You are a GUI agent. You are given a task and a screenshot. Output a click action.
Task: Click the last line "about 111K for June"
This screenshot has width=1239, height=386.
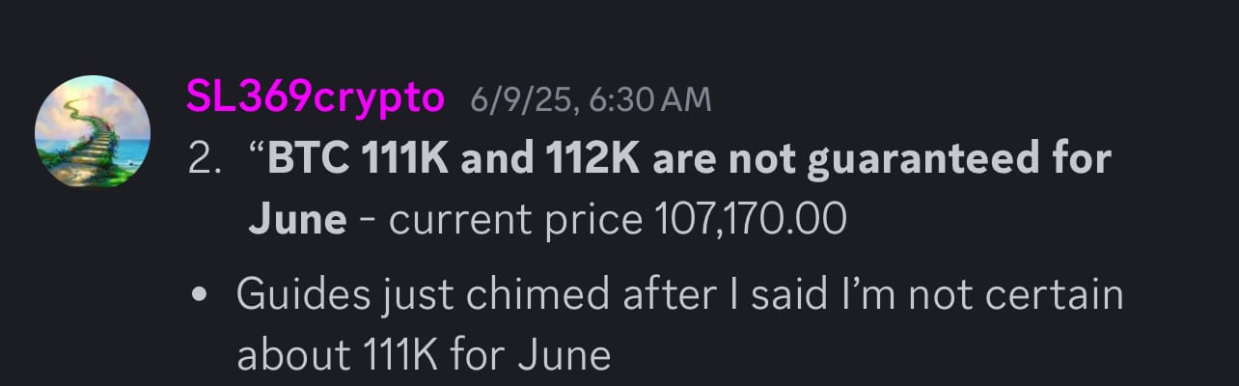tap(424, 355)
